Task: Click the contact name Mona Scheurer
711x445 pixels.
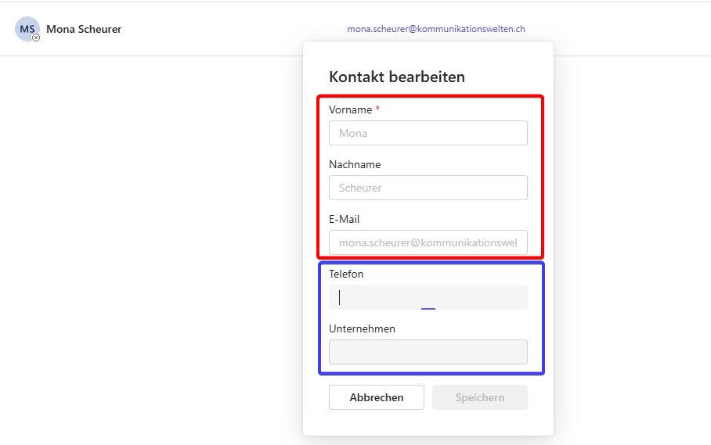Action: pos(84,30)
